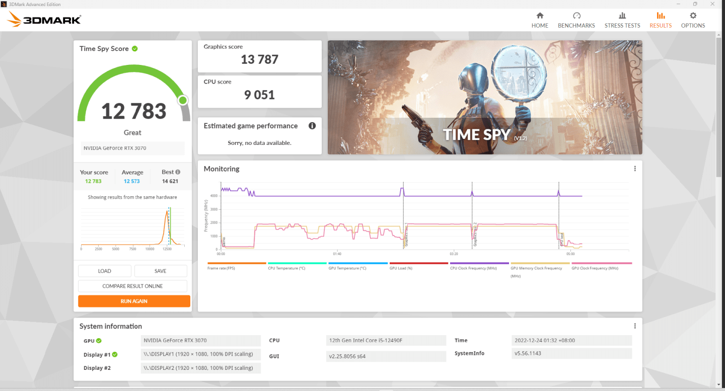Open Stress Tests from the top bar
Image resolution: width=725 pixels, height=391 pixels.
622,16
